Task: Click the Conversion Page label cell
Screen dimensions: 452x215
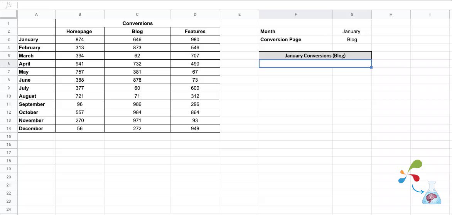Action: click(296, 39)
